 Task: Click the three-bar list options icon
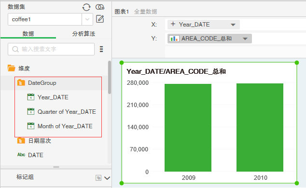coord(101,49)
